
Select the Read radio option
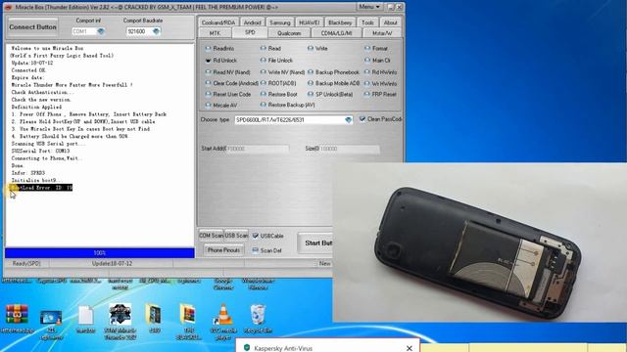(x=270, y=48)
